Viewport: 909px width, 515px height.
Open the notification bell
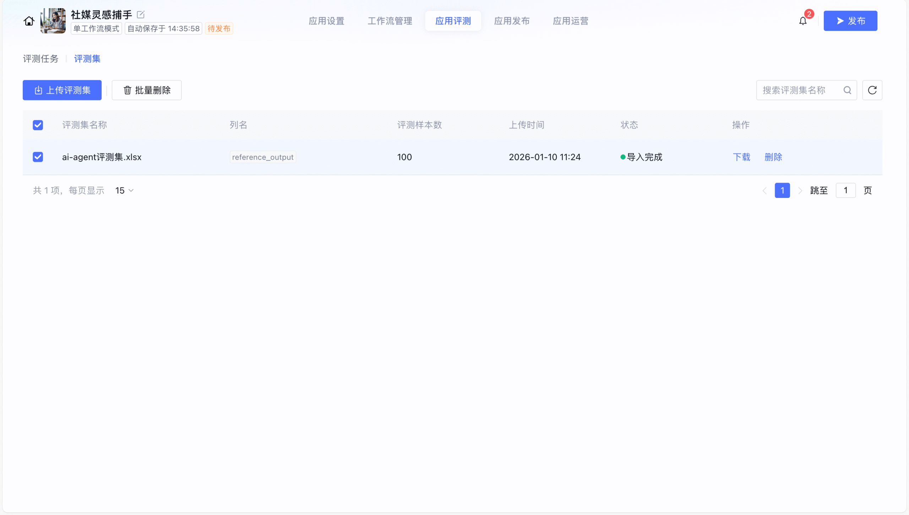[803, 21]
